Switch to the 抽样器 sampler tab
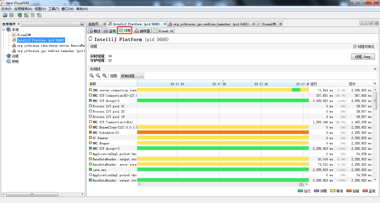Screen dimensions: 380x203 (142, 31)
